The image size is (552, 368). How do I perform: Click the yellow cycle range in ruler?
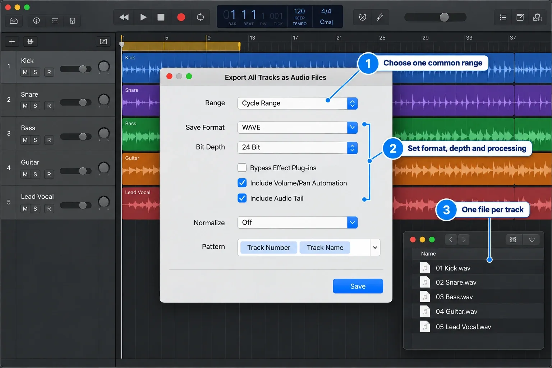(181, 46)
